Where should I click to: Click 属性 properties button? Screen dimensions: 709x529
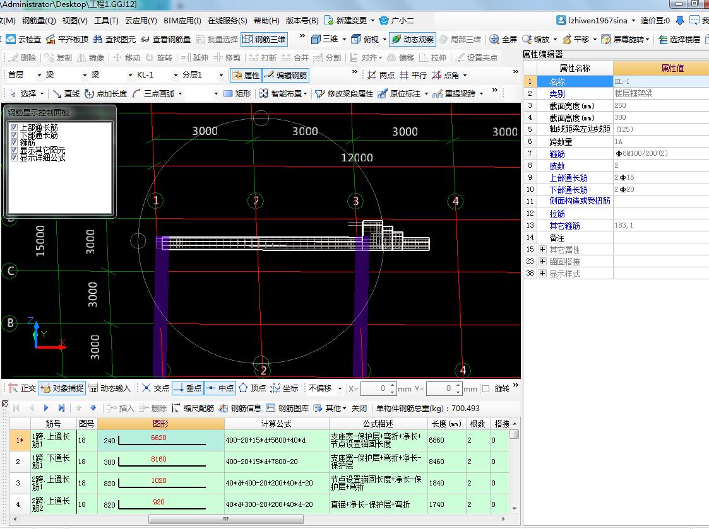coord(246,75)
